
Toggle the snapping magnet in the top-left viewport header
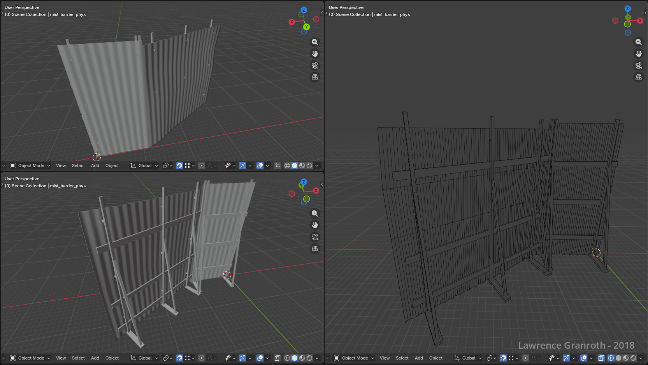179,166
